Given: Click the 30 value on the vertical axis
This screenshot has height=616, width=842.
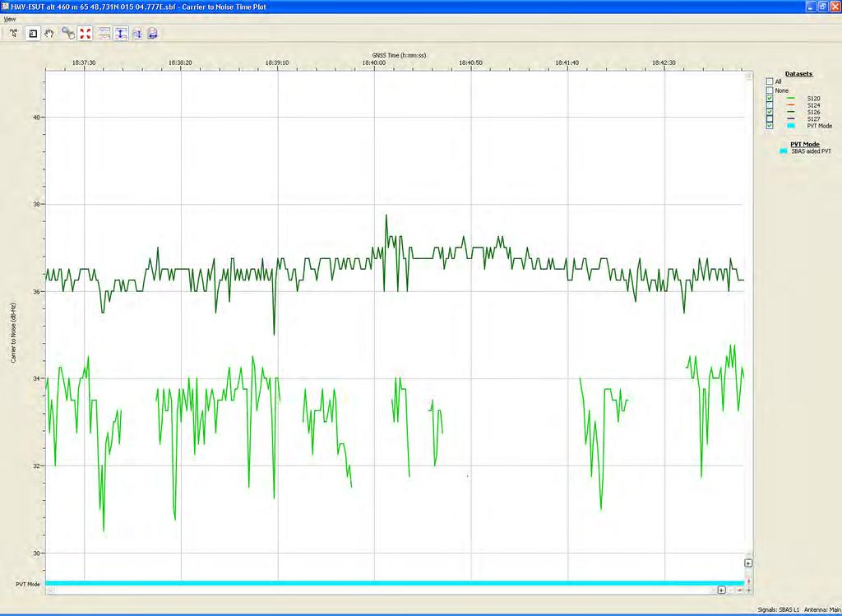Looking at the screenshot, I should [36, 553].
